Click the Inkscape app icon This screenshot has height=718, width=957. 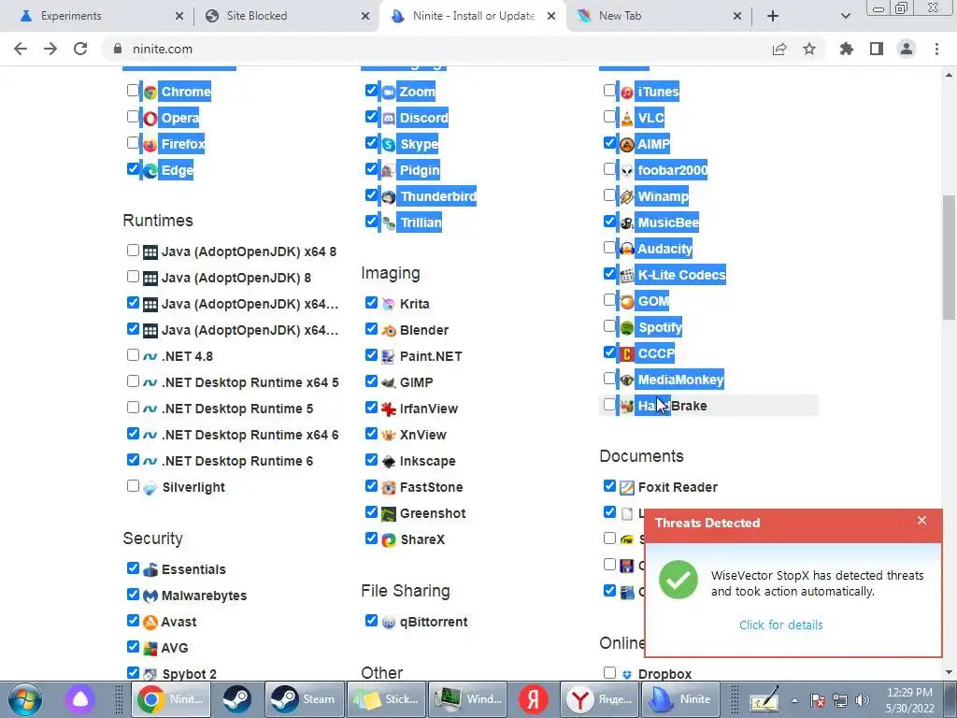pos(388,462)
